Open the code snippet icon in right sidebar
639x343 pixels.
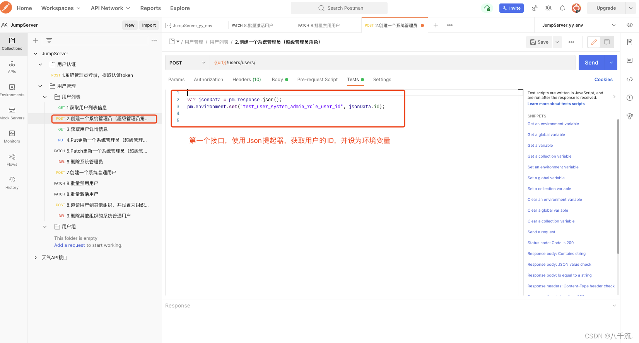[630, 79]
